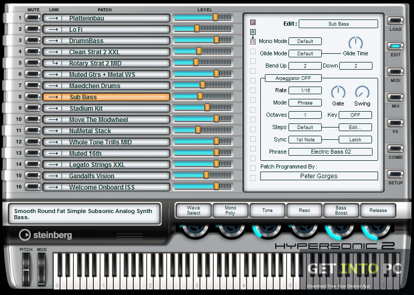414x295 pixels.
Task: Switch to the EDIT page
Action: point(395,46)
